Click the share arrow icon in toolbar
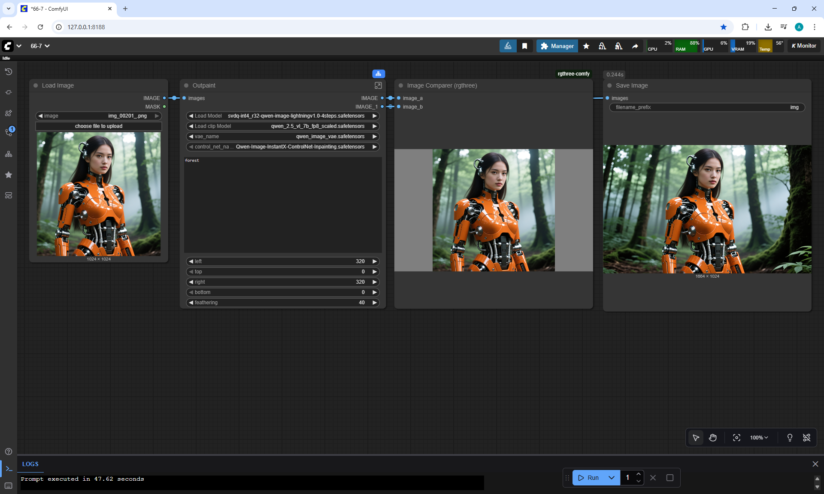The width and height of the screenshot is (824, 494). coord(635,46)
